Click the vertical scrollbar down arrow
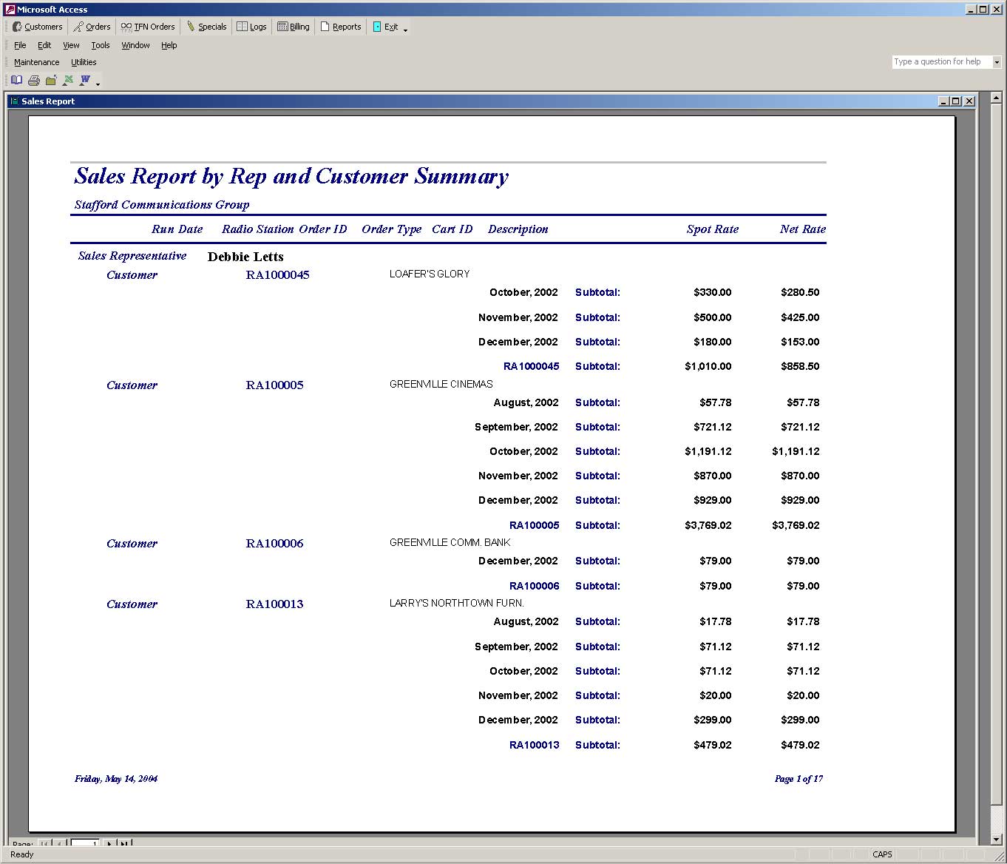 [997, 839]
